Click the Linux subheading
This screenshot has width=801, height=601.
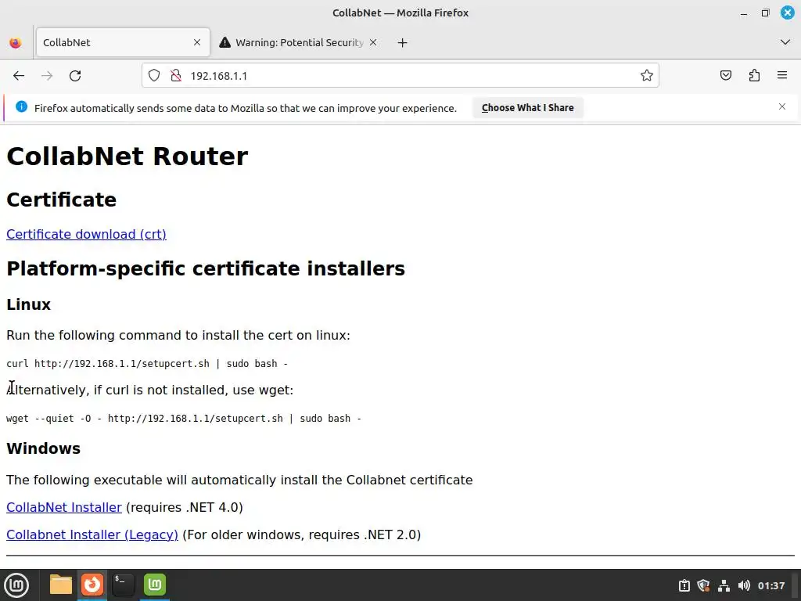29,304
